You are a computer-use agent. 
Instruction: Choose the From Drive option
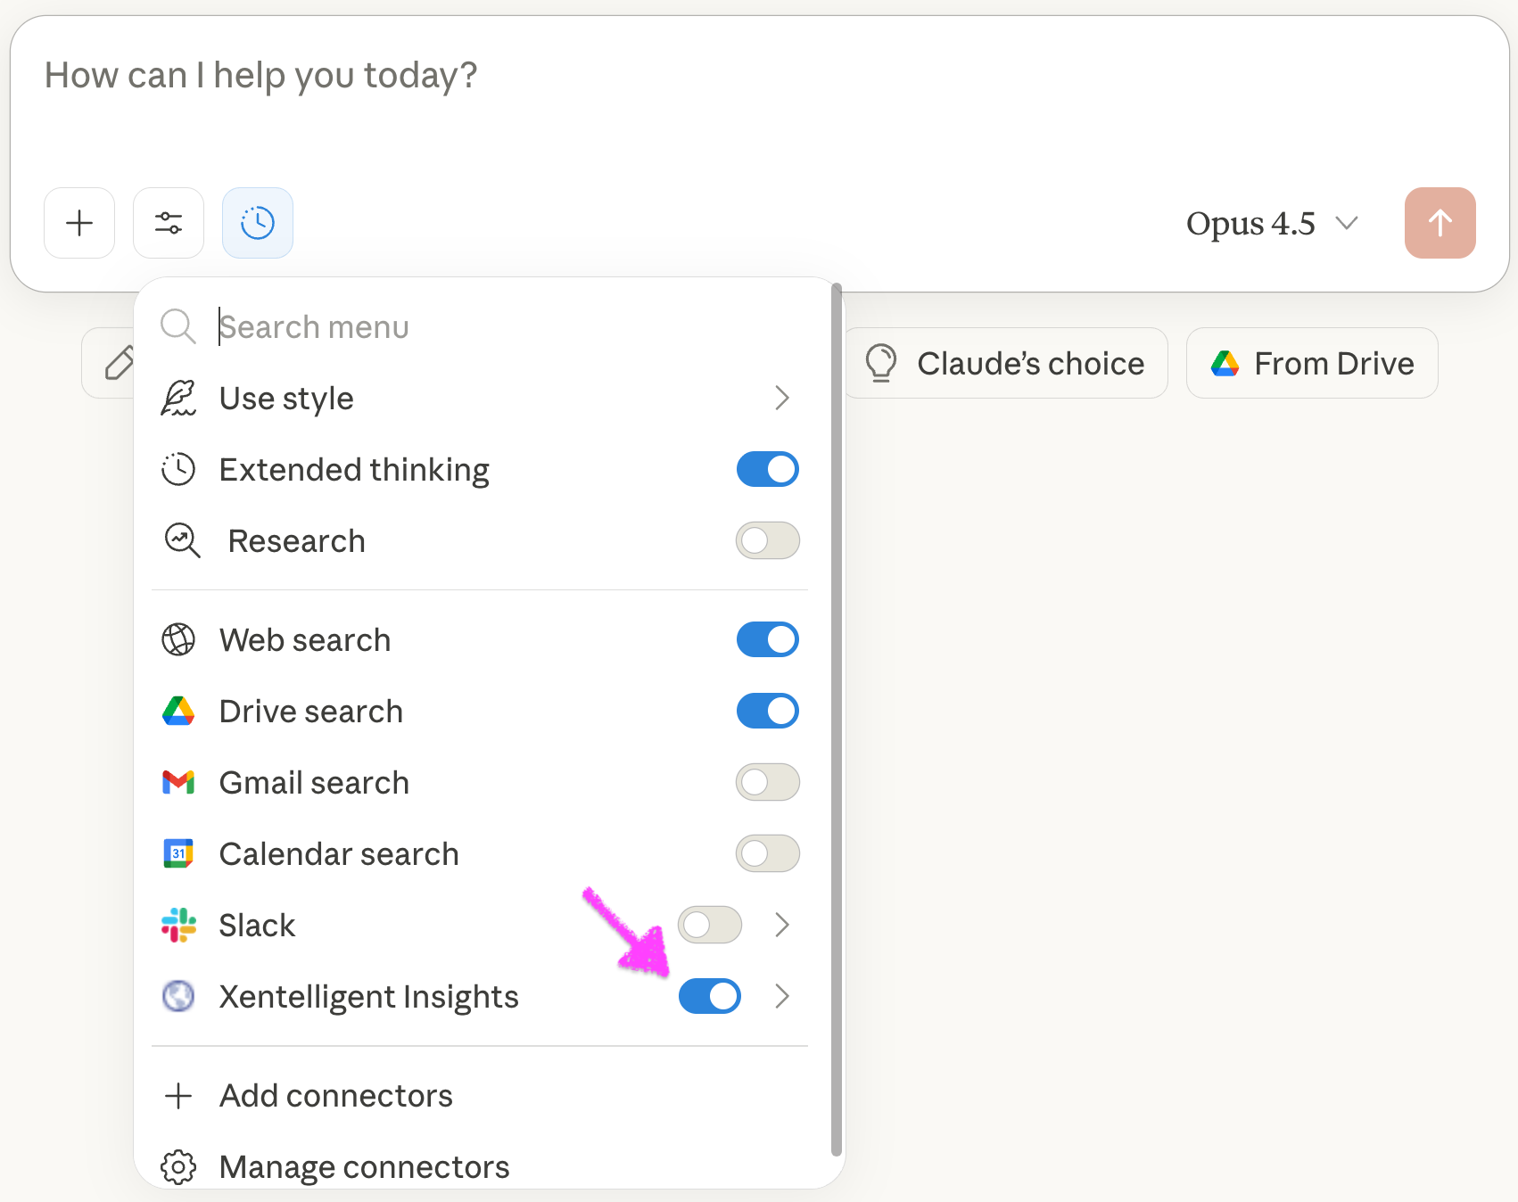click(1311, 363)
